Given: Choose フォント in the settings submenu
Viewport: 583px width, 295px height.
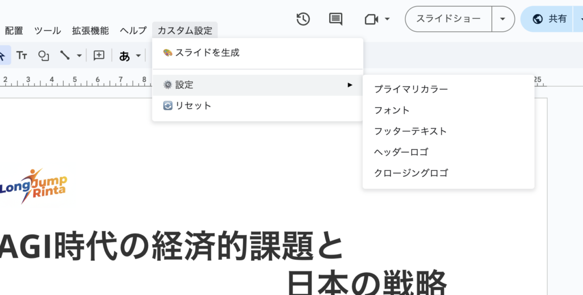Looking at the screenshot, I should (x=392, y=110).
